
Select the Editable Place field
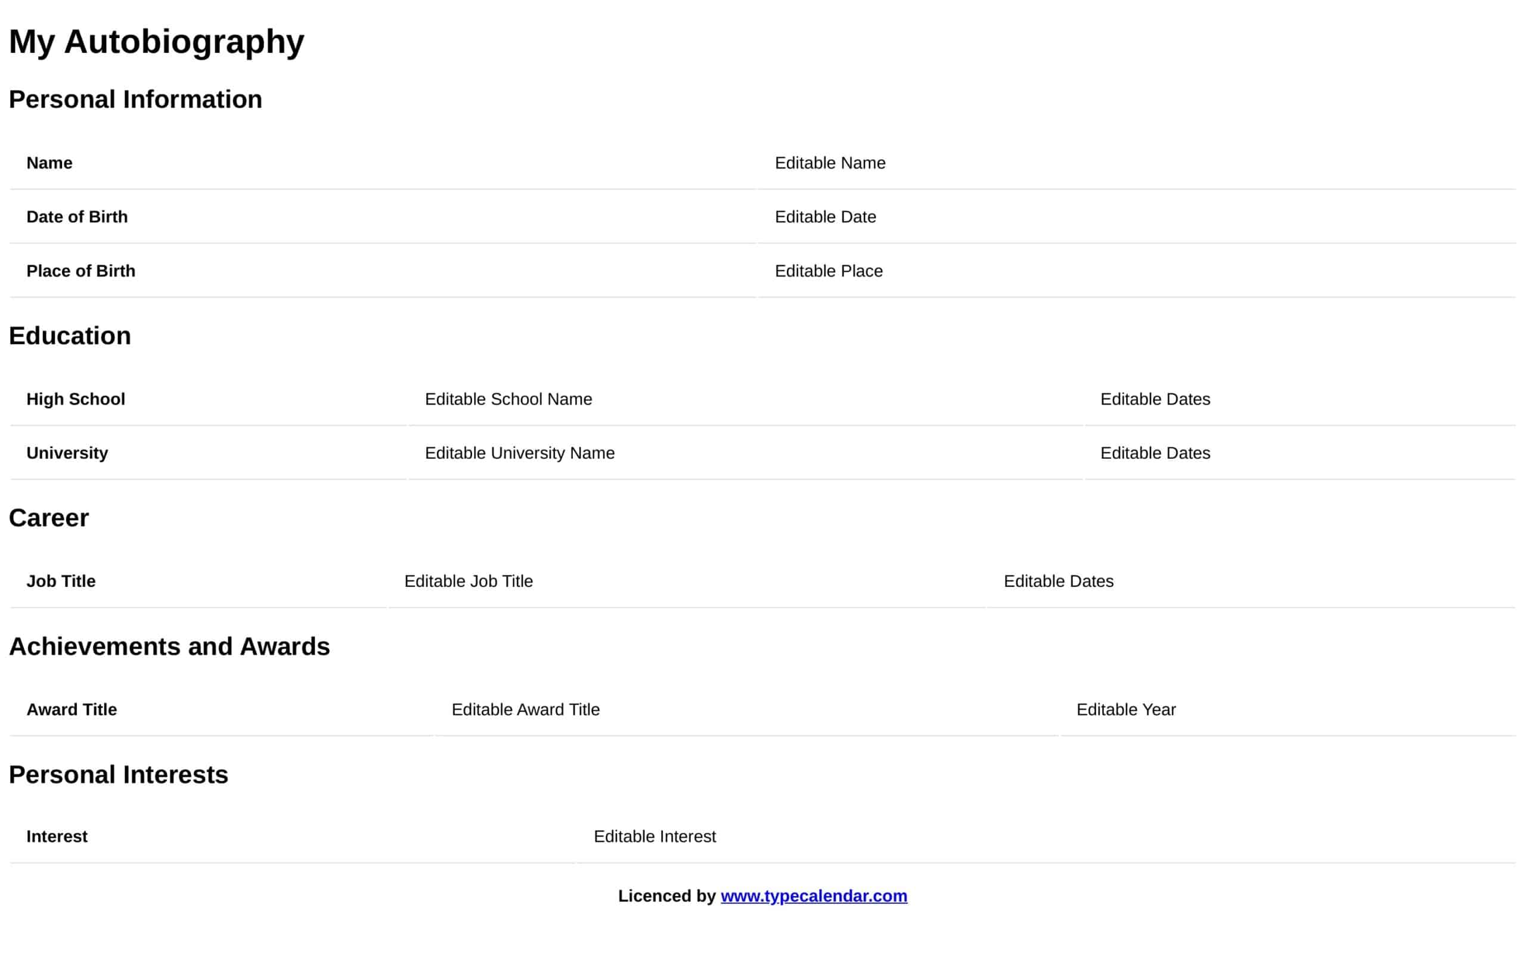(829, 271)
